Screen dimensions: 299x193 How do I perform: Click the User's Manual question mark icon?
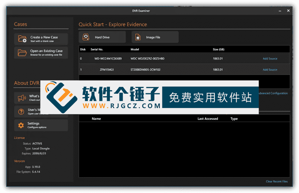(21, 112)
